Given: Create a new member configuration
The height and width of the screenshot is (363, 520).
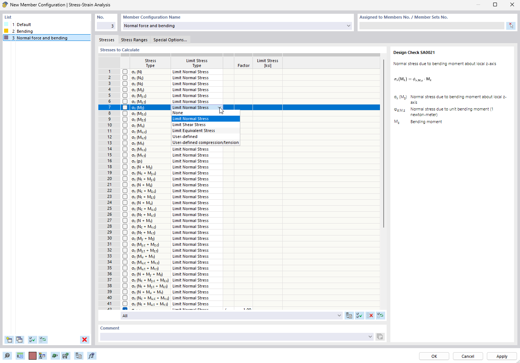Looking at the screenshot, I should [8, 340].
